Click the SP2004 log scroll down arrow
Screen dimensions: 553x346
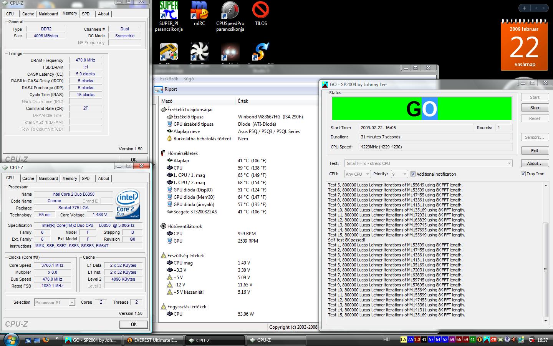[x=546, y=321]
